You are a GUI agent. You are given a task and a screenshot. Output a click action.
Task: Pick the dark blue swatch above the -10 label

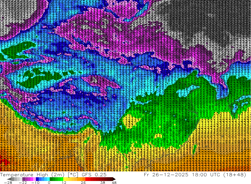[x=37, y=179]
